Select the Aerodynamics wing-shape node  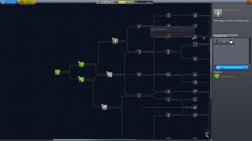[168, 74]
